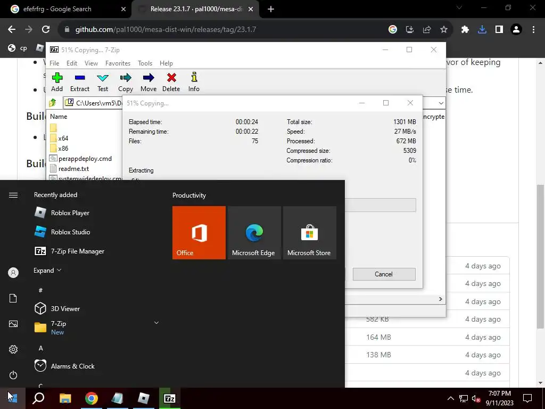The height and width of the screenshot is (409, 545).
Task: Open the Office tile
Action: 199,233
